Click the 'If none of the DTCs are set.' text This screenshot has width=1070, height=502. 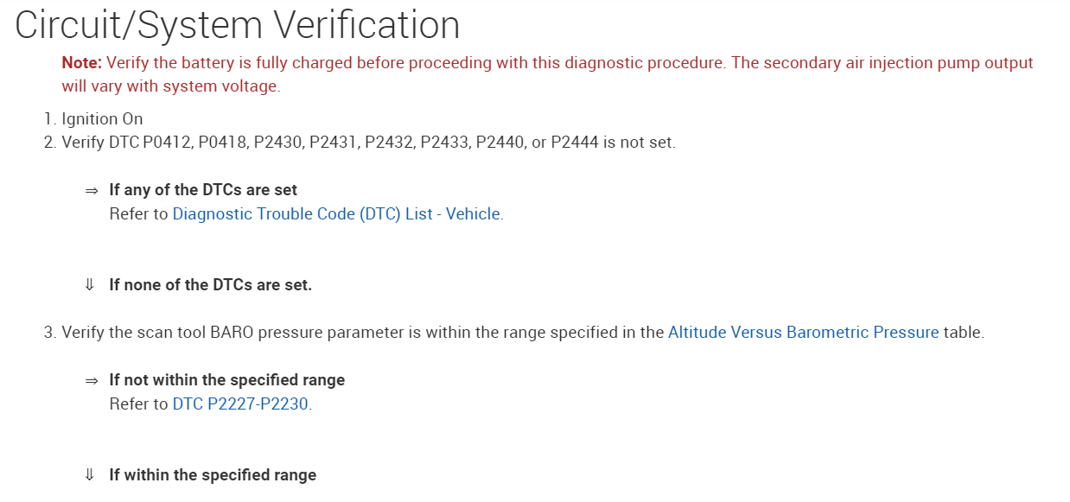point(210,285)
